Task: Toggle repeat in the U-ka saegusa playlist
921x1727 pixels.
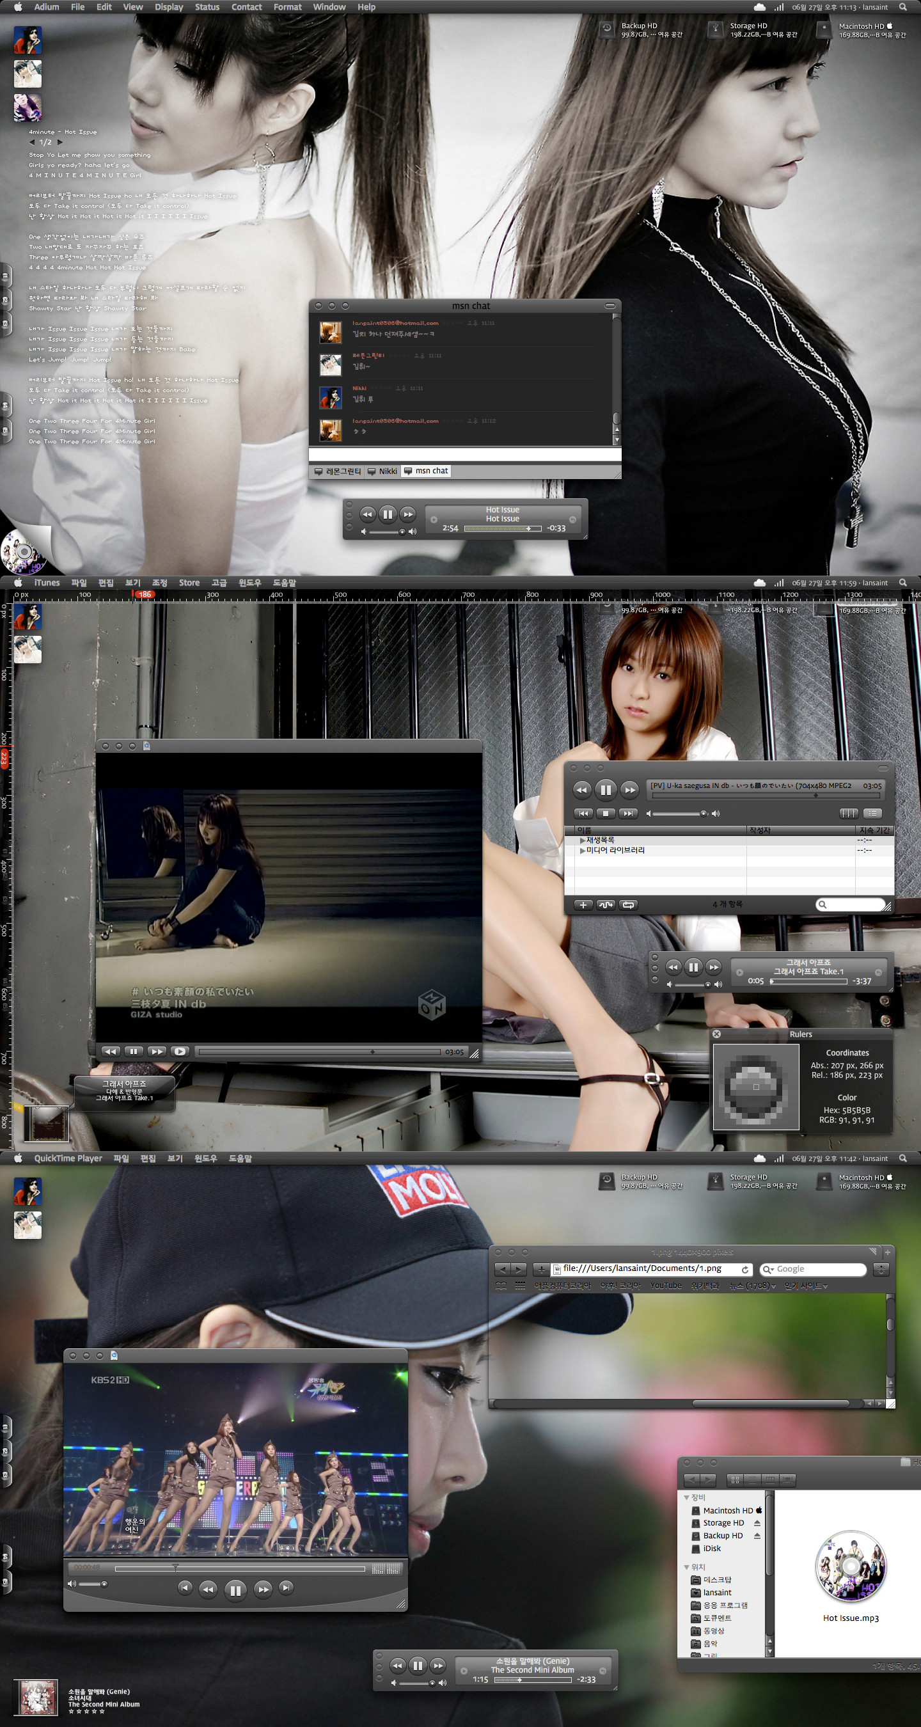Action: 628,904
